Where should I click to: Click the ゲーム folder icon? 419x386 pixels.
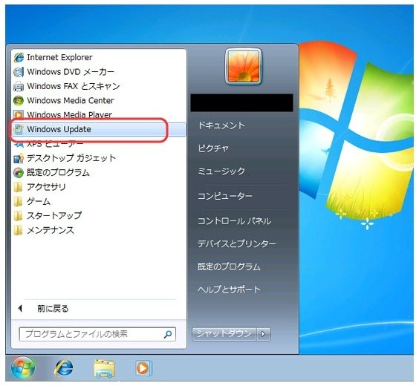pos(18,202)
